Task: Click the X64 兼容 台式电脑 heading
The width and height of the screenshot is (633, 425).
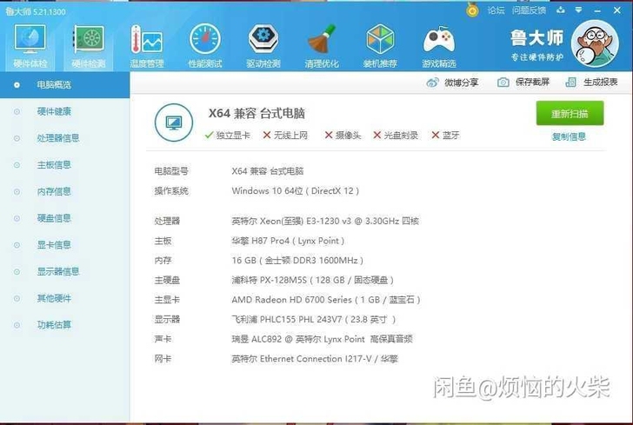Action: 257,113
